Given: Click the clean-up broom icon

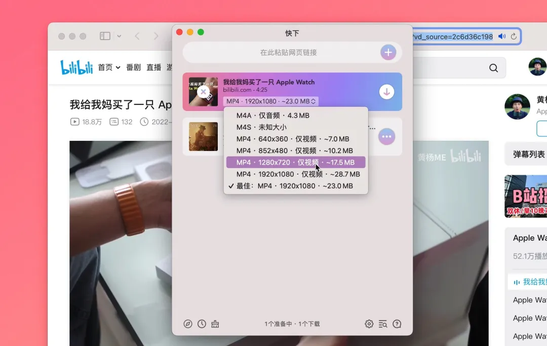Looking at the screenshot, I should point(215,324).
